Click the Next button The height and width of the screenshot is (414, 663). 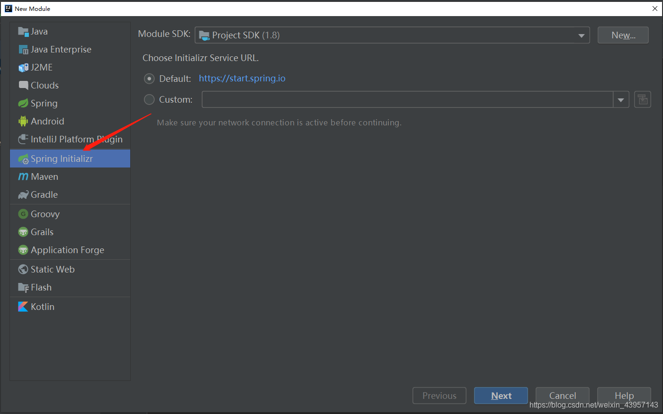tap(501, 396)
